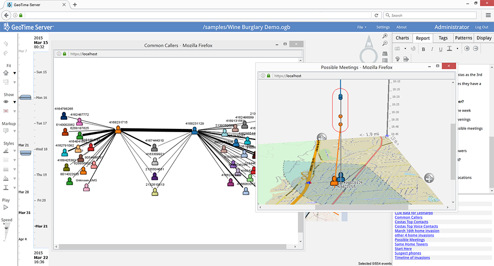Screen dimensions: 494x266
Task: Toggle Underline formatting in Report toolbar
Action: click(441, 49)
